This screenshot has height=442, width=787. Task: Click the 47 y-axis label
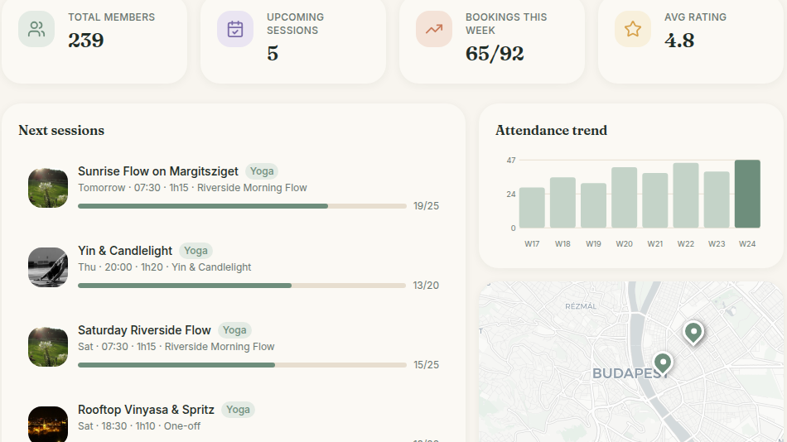(x=511, y=161)
